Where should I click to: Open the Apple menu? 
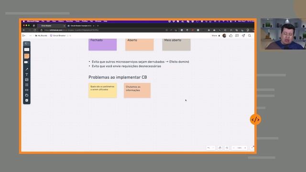tap(24, 21)
